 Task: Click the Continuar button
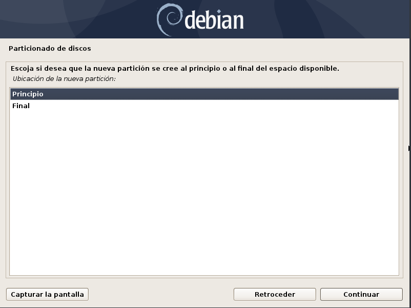tap(361, 294)
